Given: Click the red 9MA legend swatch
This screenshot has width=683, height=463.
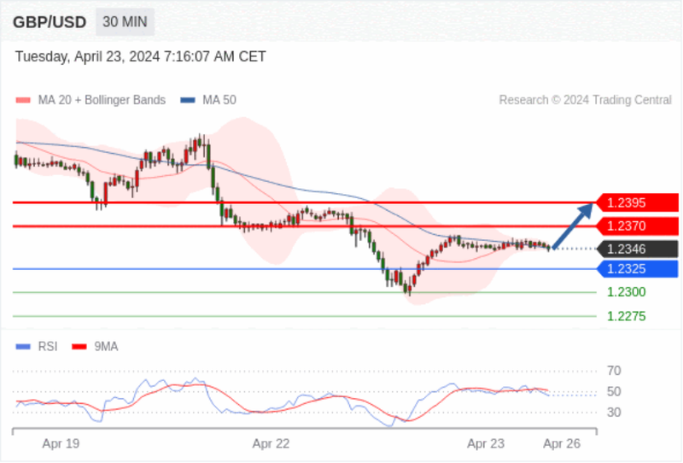Looking at the screenshot, I should [x=79, y=347].
